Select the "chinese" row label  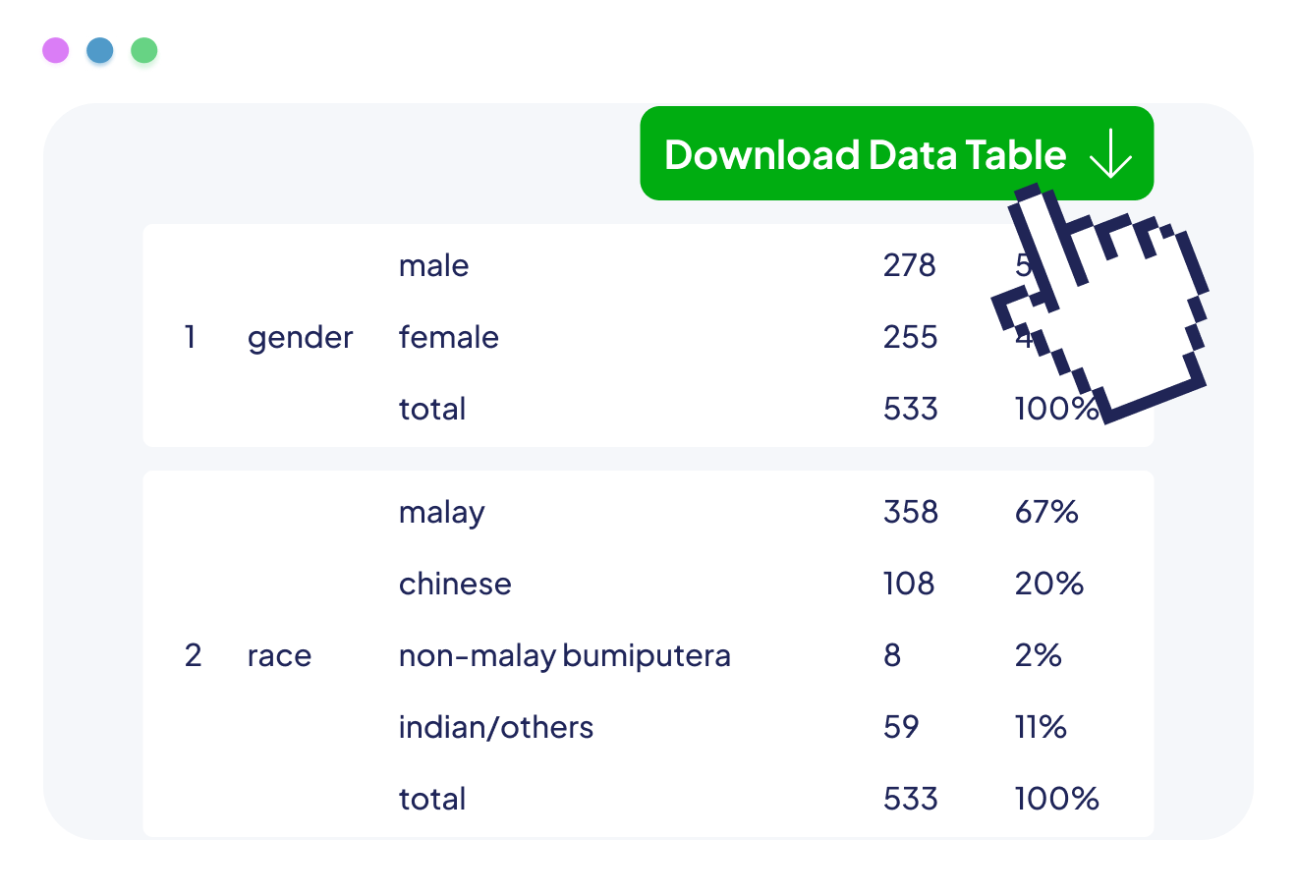[x=455, y=585]
